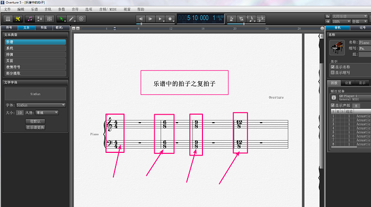The height and width of the screenshot is (207, 371).
Task: Toggle the 显示声部 checkbox
Action: point(333,105)
